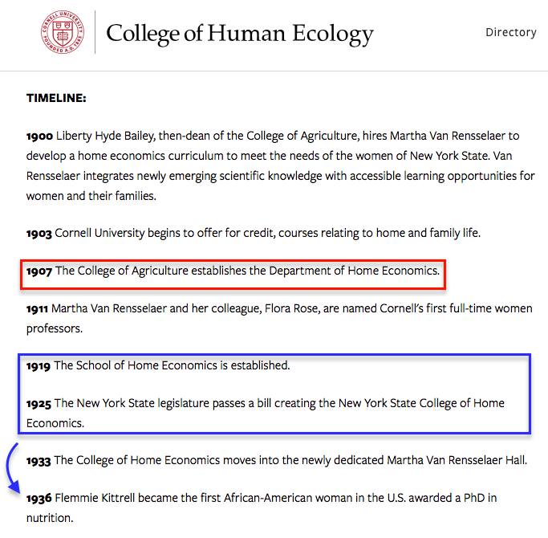The width and height of the screenshot is (548, 538).
Task: Select the 1900 timeline year marker
Action: pos(39,136)
